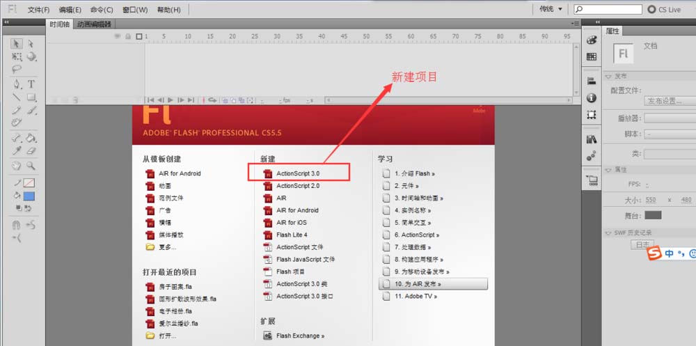Select the Selection (arrow) tool
The width and height of the screenshot is (696, 346).
point(17,44)
